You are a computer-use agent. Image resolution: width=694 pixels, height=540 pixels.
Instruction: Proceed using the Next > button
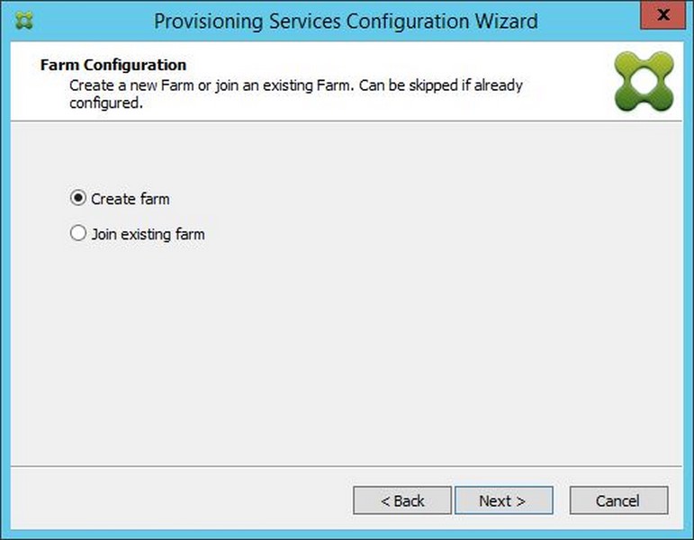504,500
